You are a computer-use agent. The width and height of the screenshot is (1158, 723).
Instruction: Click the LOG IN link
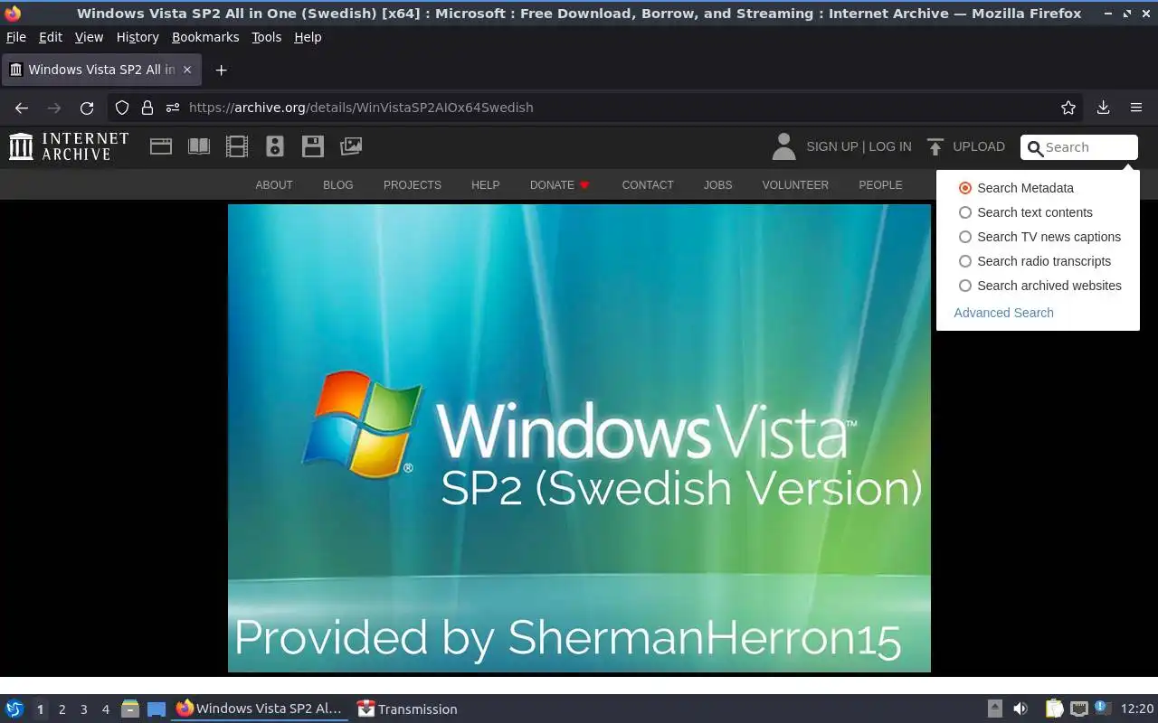point(890,146)
